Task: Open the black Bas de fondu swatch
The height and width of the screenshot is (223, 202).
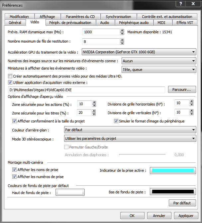Action: point(173,192)
